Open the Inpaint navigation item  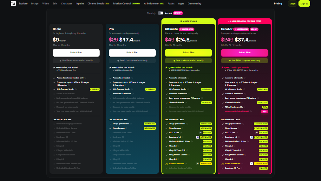coord(80,3)
